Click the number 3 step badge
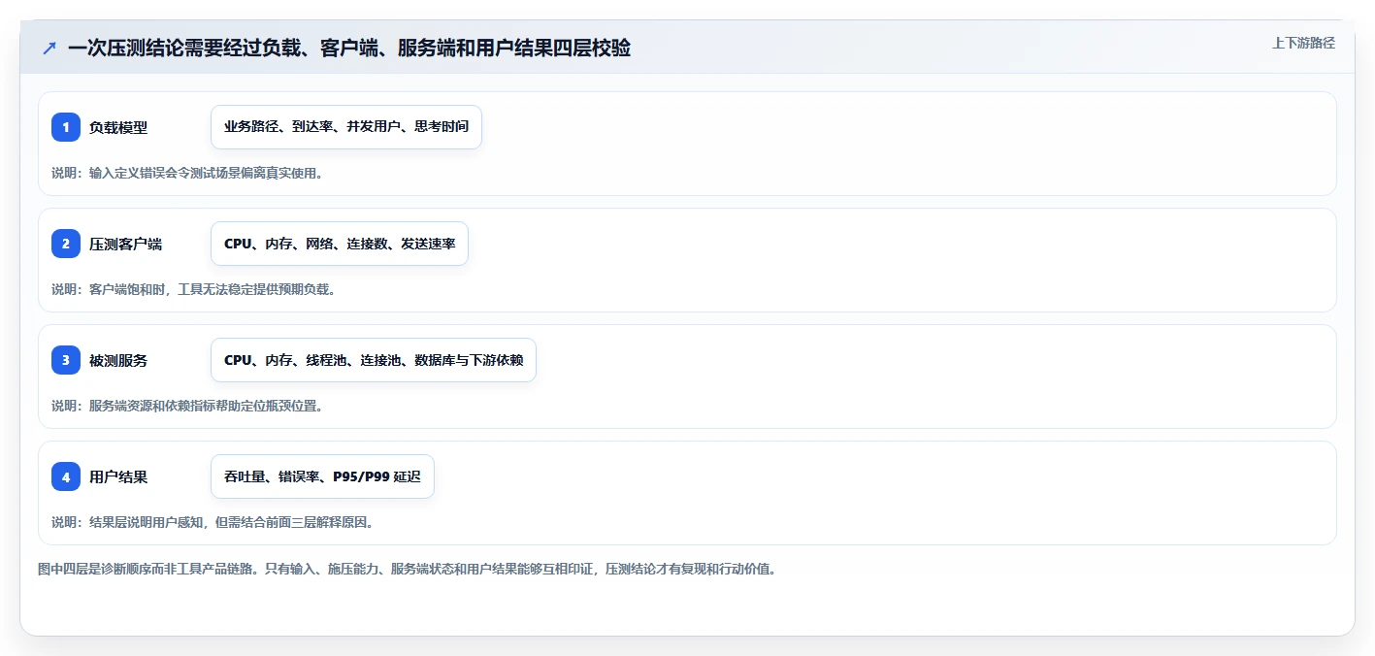Screen dimensions: 1375x656 click(x=66, y=360)
